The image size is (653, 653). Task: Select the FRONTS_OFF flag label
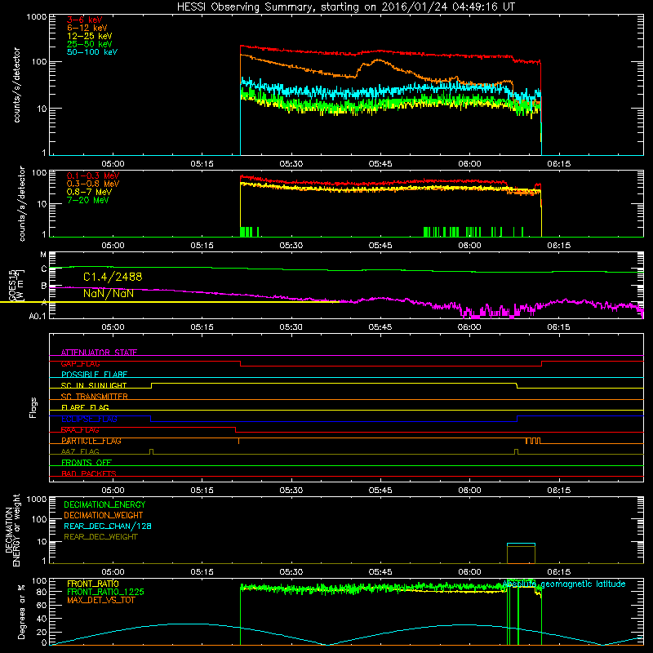click(87, 463)
